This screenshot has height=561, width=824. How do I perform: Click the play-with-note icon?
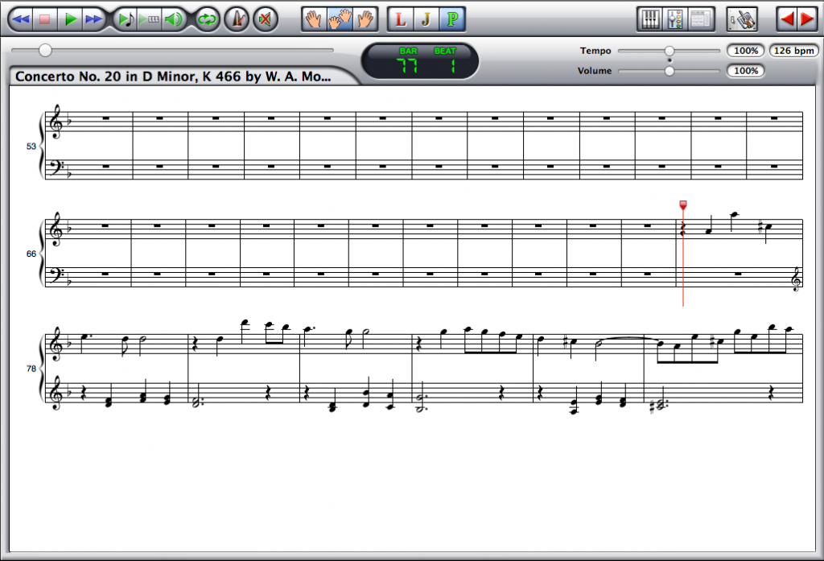tap(126, 19)
